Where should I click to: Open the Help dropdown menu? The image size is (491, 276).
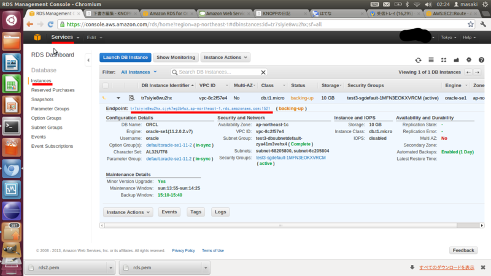pyautogui.click(x=469, y=37)
